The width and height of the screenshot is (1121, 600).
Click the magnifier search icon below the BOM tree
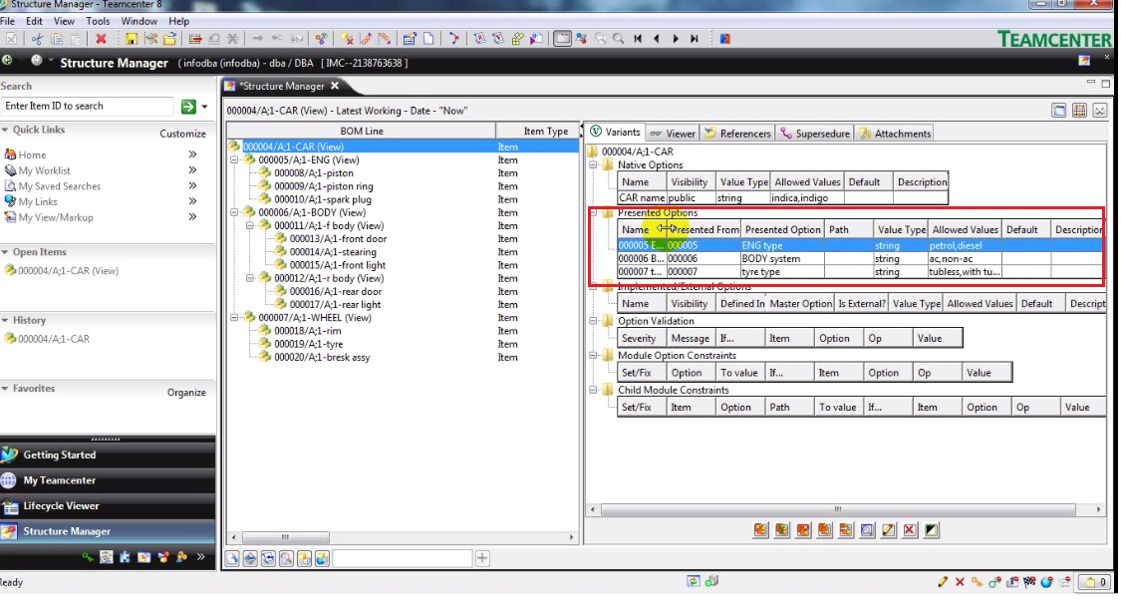285,557
